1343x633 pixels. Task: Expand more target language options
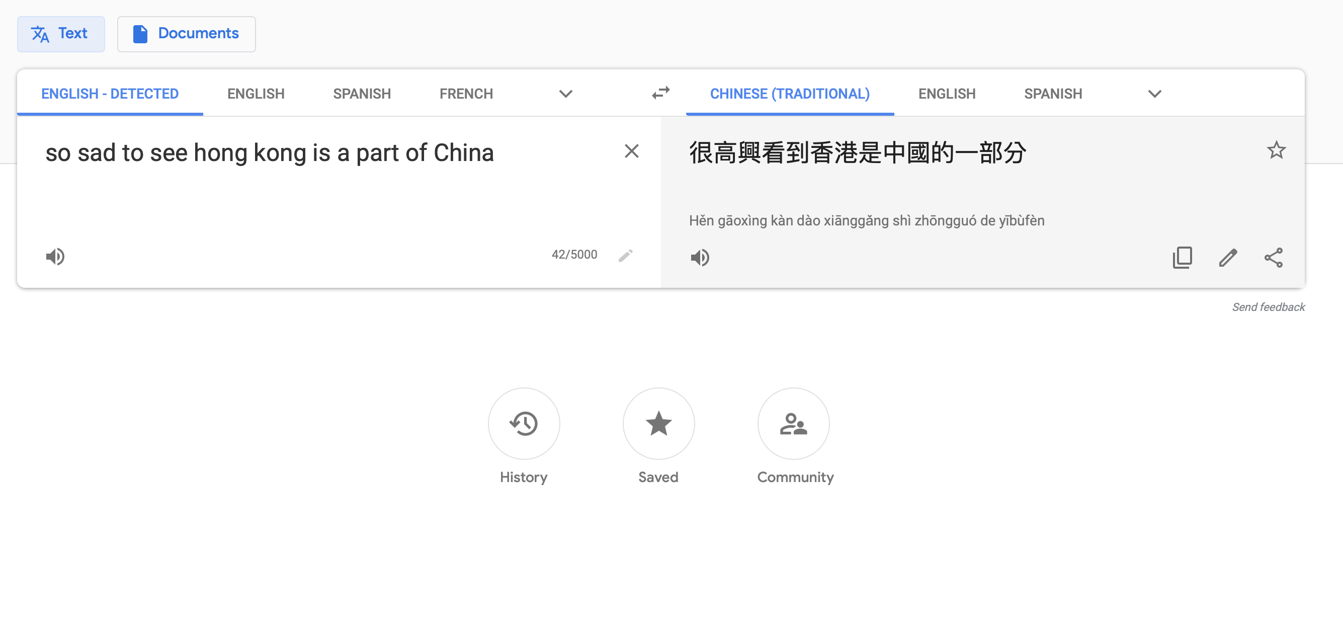[x=1154, y=95]
